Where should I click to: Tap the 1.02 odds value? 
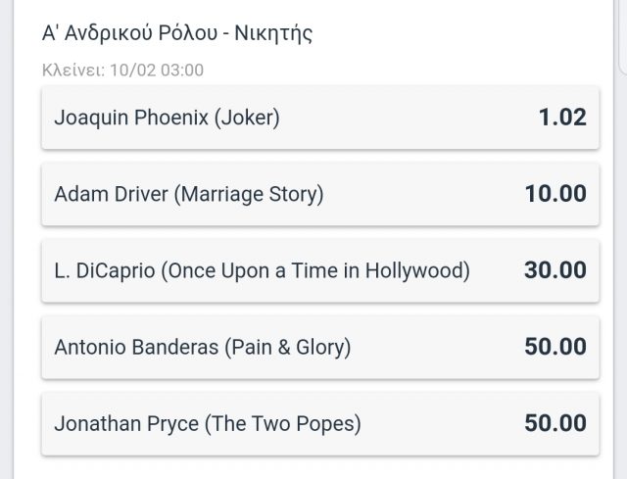pos(562,118)
